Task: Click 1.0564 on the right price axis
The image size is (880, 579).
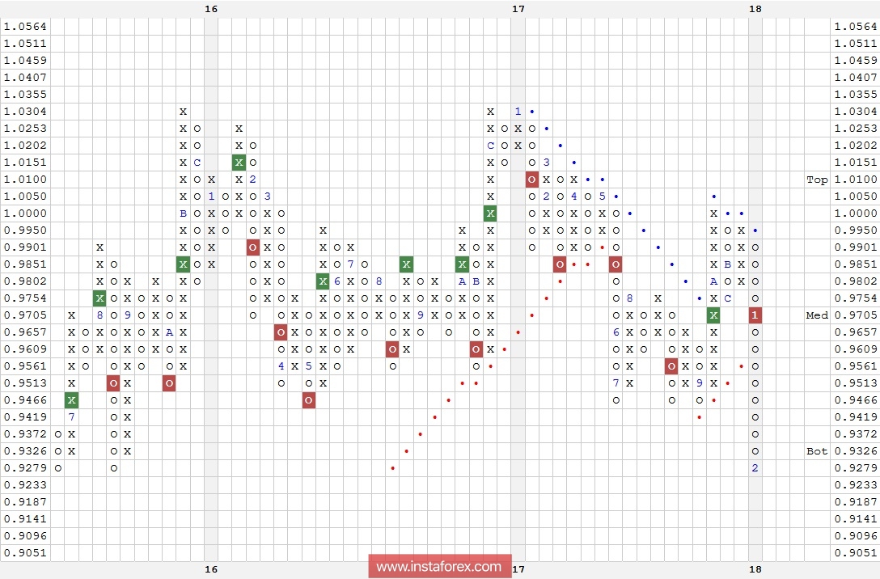Action: [x=855, y=27]
